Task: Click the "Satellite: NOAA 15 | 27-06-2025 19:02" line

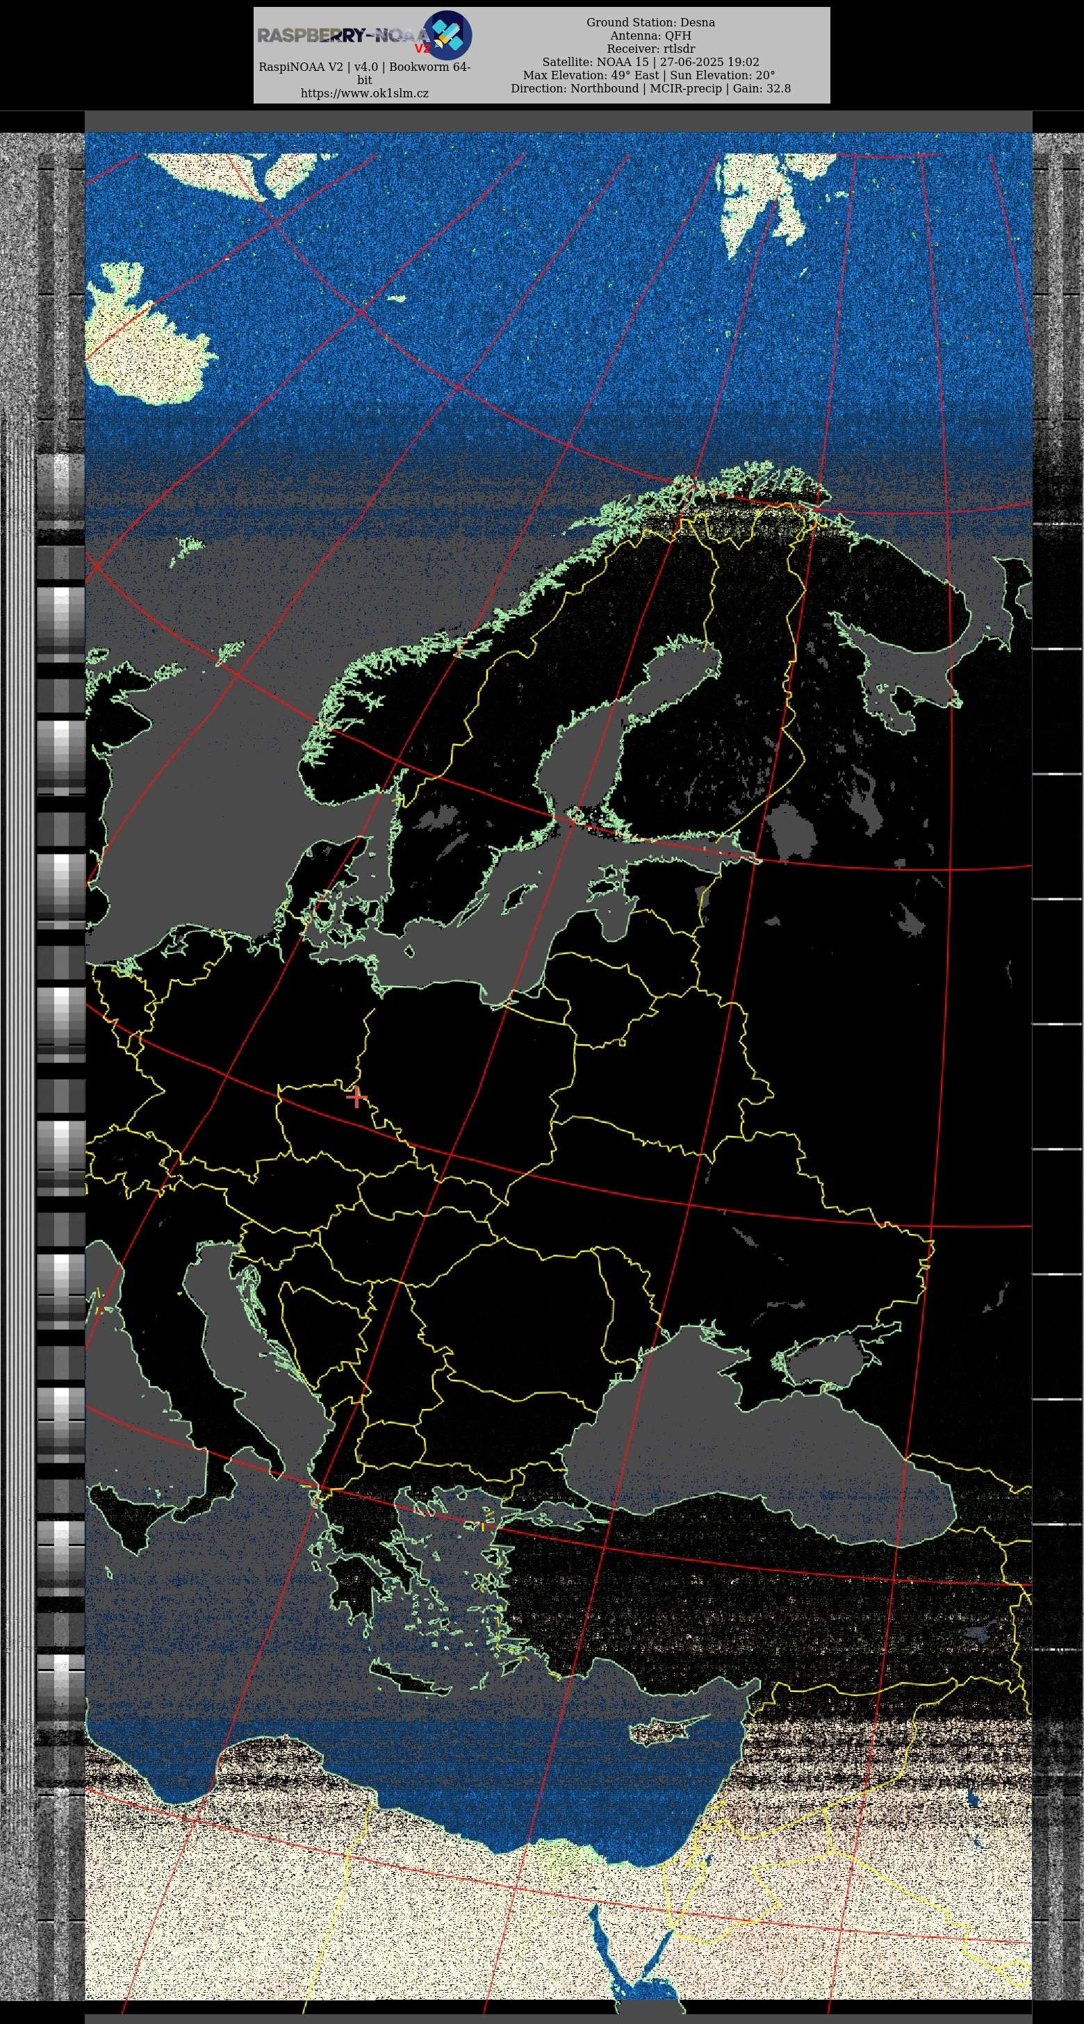Action: coord(650,62)
